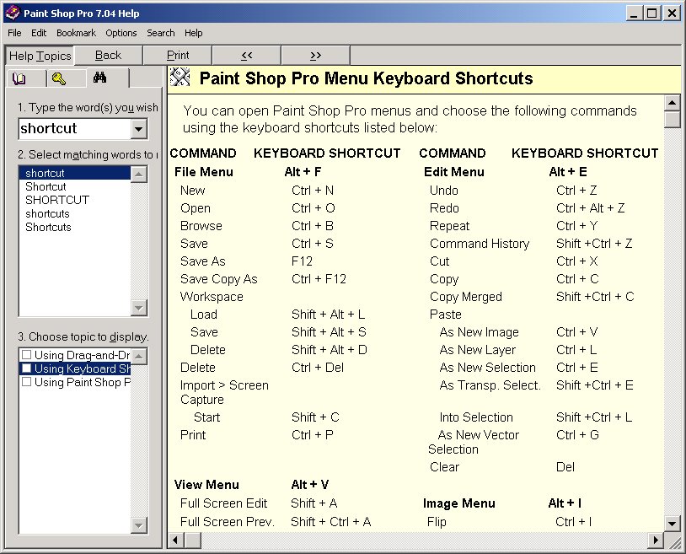Switch to the Contents book icon tab
The width and height of the screenshot is (686, 554).
click(19, 78)
